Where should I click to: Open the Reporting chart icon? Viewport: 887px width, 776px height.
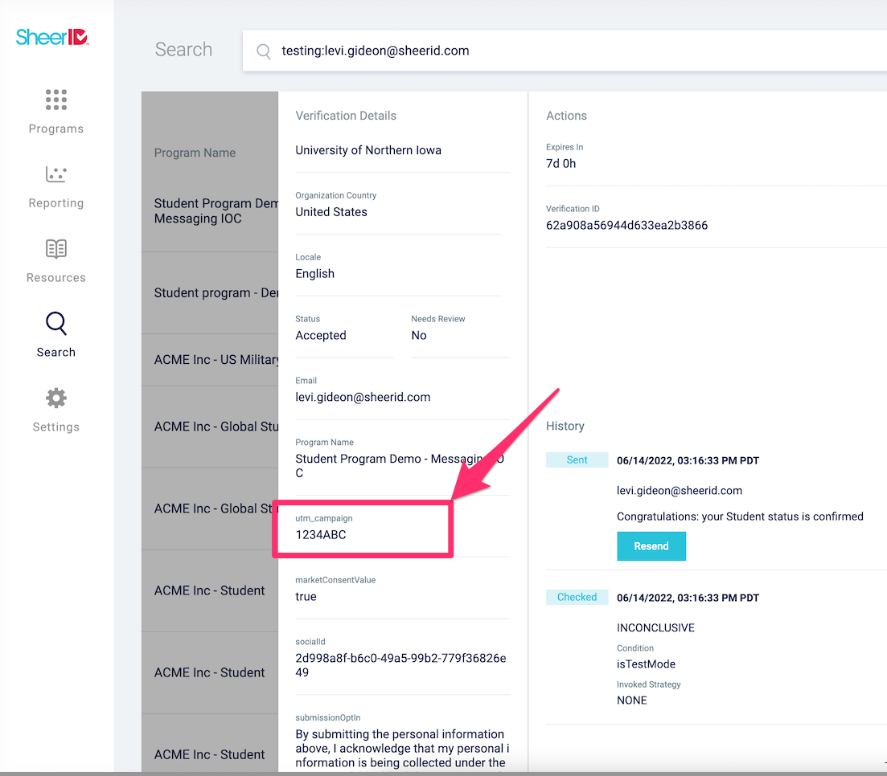pos(56,174)
